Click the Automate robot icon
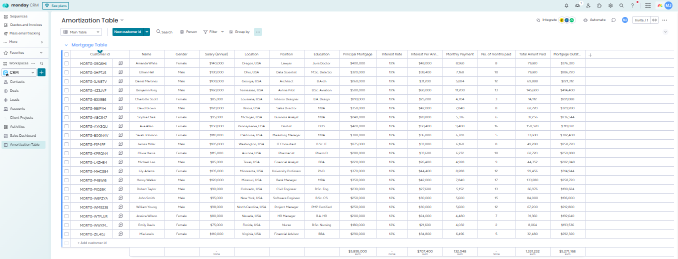The width and height of the screenshot is (678, 259). tap(585, 20)
